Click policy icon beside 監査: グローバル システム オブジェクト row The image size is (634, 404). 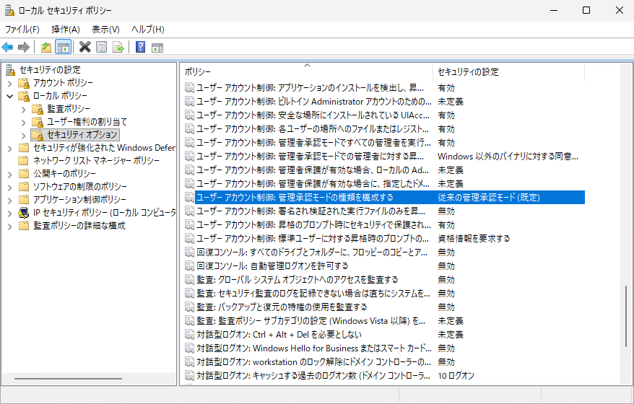coord(189,280)
